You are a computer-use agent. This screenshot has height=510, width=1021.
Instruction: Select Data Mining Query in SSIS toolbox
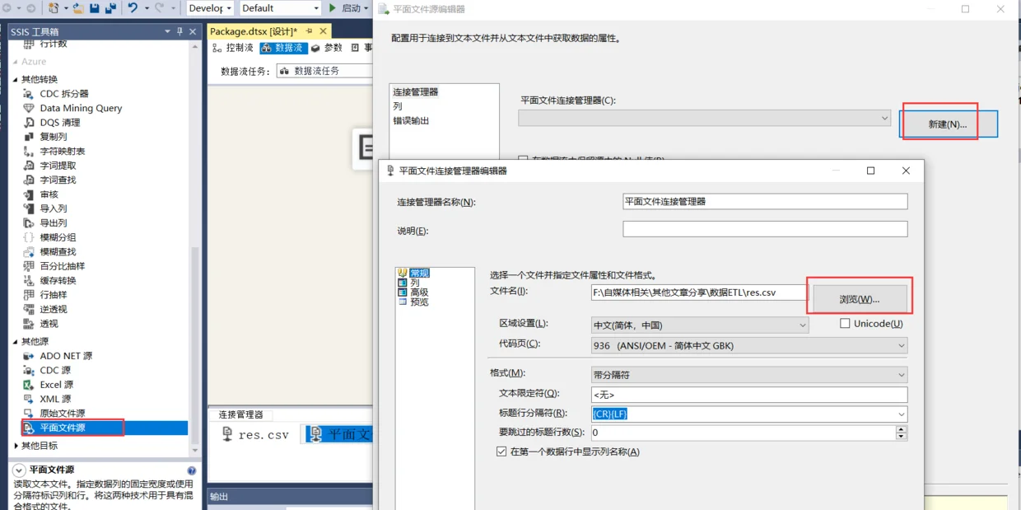click(81, 108)
